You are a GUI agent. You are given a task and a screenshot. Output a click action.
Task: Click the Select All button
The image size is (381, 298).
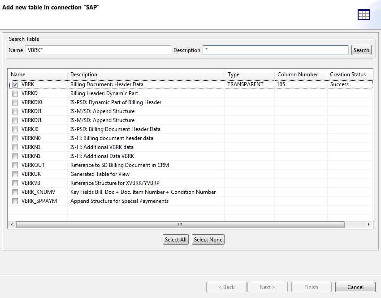tap(175, 239)
